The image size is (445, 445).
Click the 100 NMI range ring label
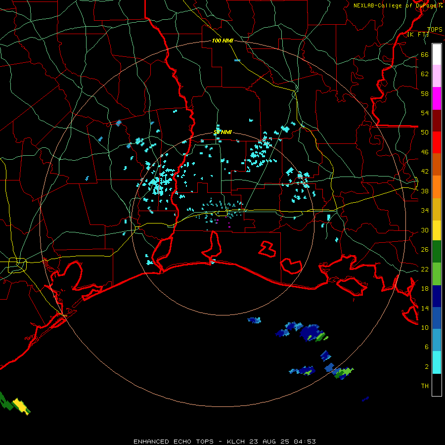coord(222,41)
